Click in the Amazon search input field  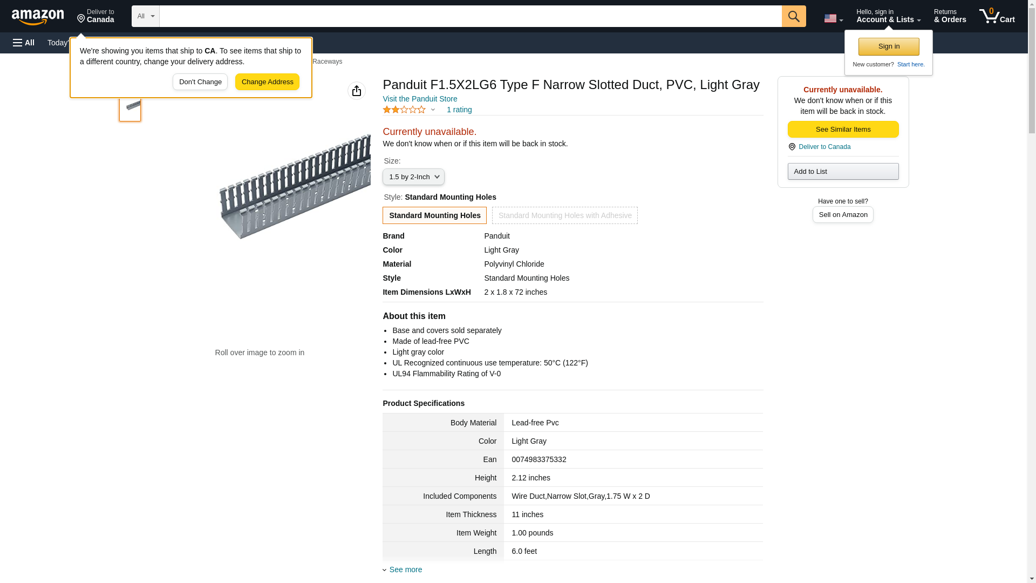tap(469, 16)
